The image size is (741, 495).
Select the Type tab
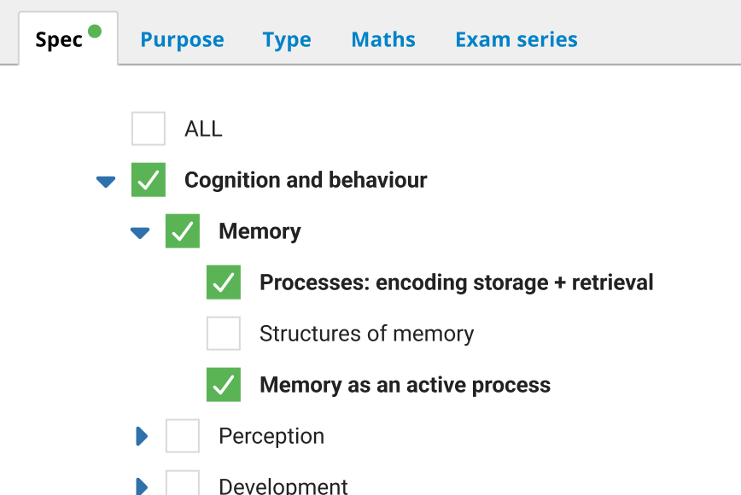(287, 40)
